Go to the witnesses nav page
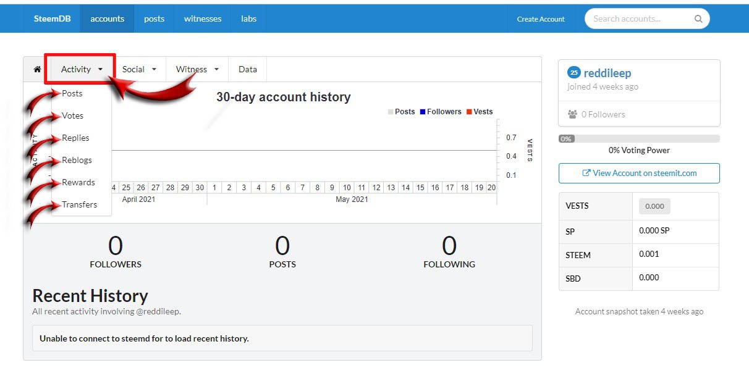The image size is (749, 373). (203, 19)
